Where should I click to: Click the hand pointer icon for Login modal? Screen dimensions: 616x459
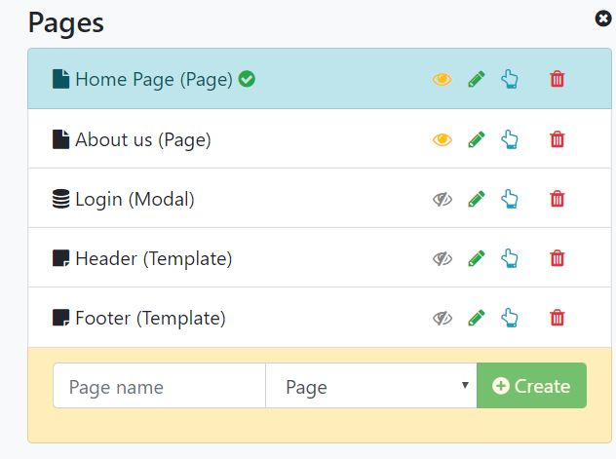(x=509, y=199)
